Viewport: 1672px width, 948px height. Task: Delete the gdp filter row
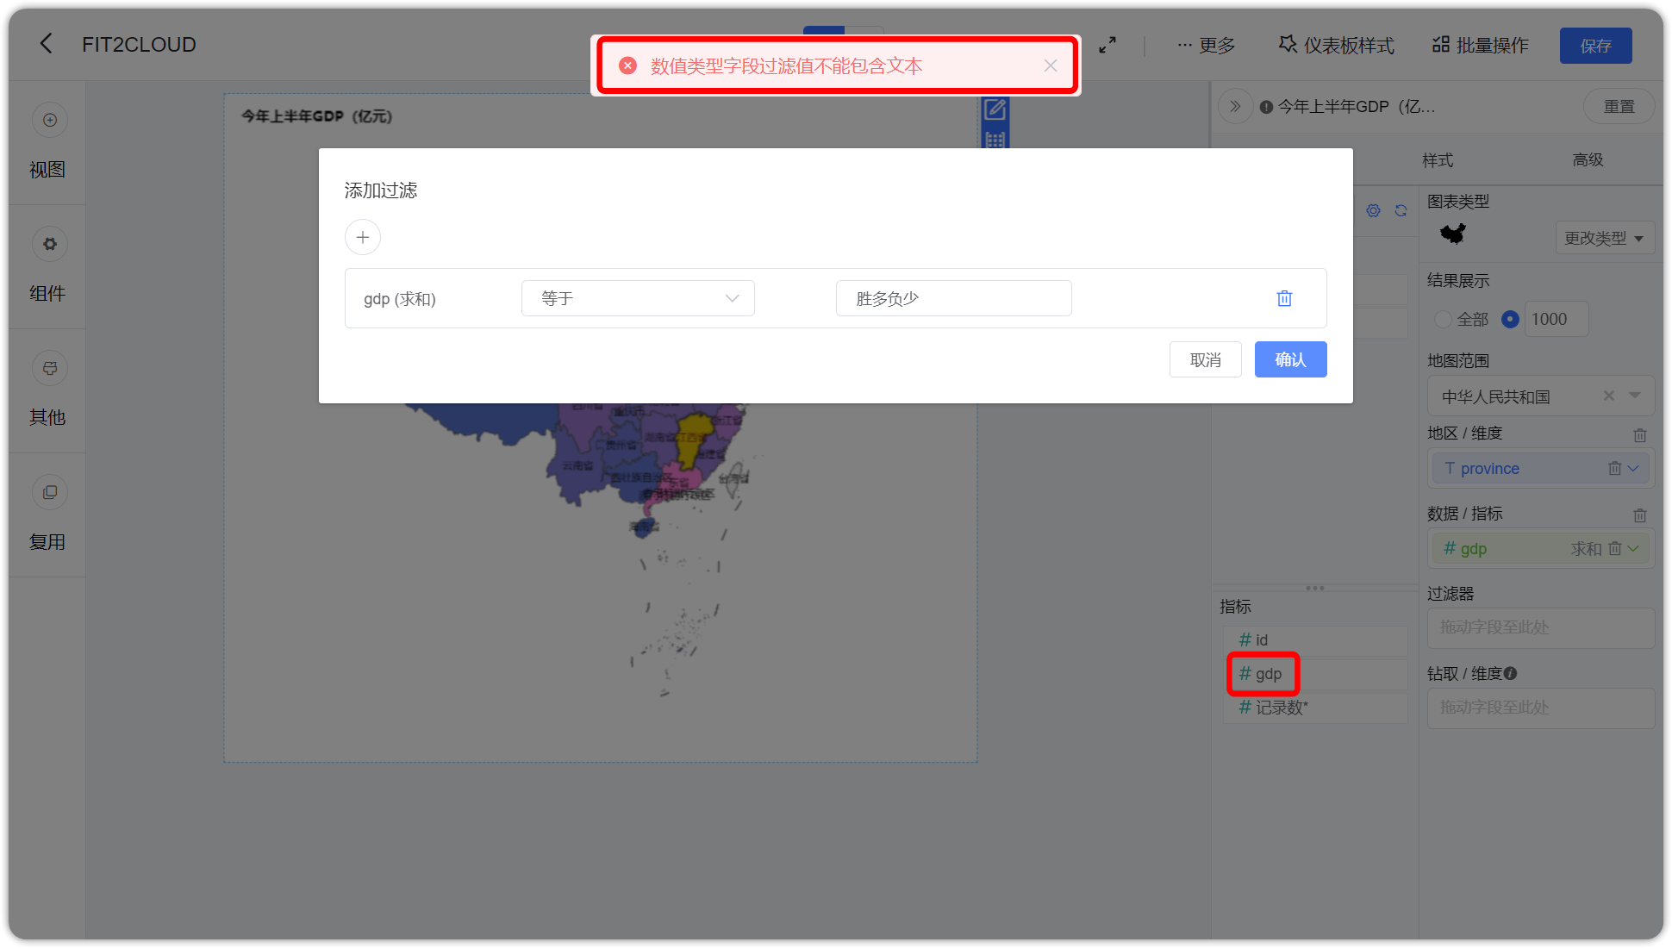tap(1284, 298)
